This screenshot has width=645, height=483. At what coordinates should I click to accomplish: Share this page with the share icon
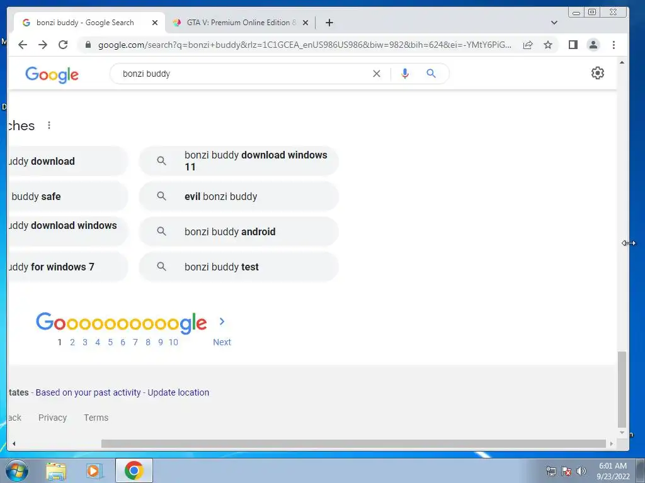click(x=528, y=45)
